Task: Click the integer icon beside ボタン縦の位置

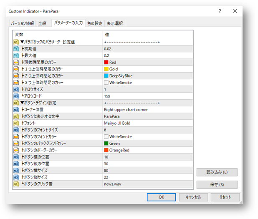Action: pyautogui.click(x=16, y=164)
